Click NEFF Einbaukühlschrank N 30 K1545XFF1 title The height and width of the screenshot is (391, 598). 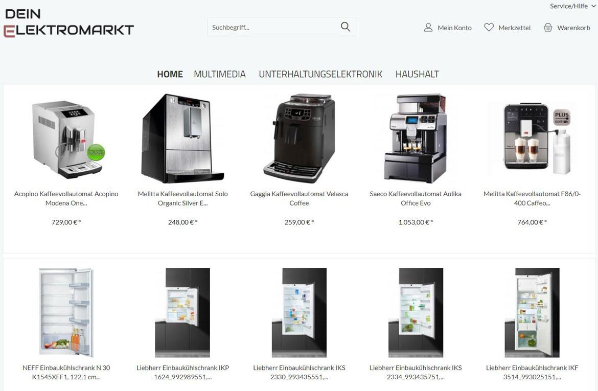point(66,372)
